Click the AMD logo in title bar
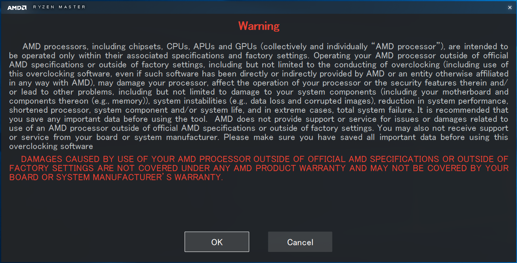 click(x=17, y=7)
